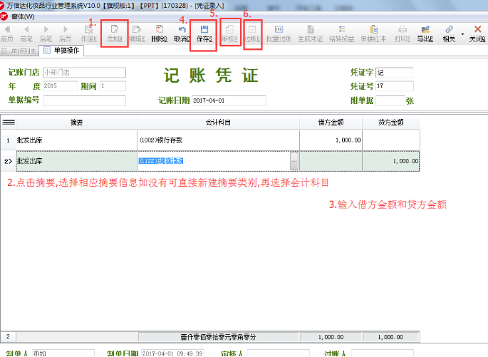Open the 窗体(W) menu
Screen dimensions: 488x357
click(x=23, y=16)
